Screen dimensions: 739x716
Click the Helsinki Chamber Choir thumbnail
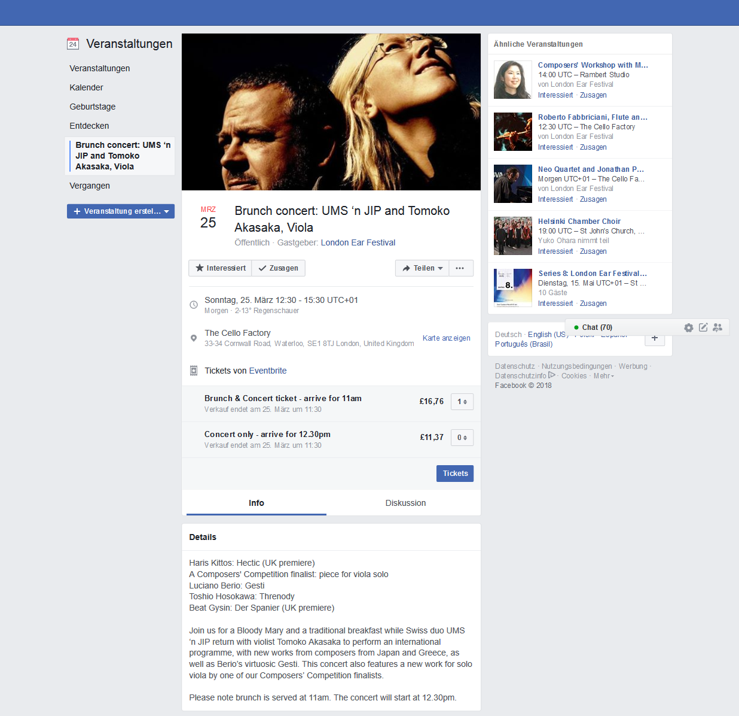513,236
